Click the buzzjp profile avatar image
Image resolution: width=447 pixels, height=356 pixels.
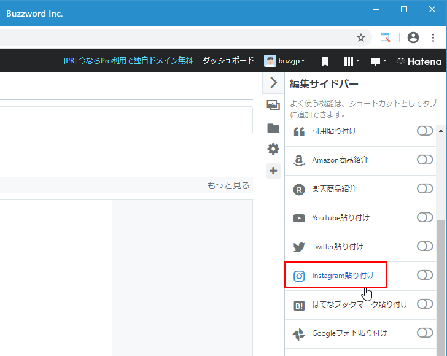point(270,61)
